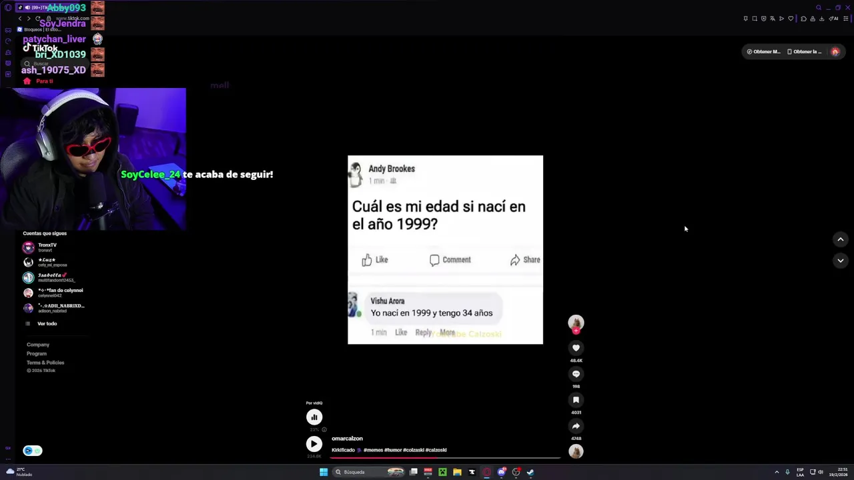The image size is (854, 480).
Task: Open Discord from the taskbar
Action: click(501, 472)
